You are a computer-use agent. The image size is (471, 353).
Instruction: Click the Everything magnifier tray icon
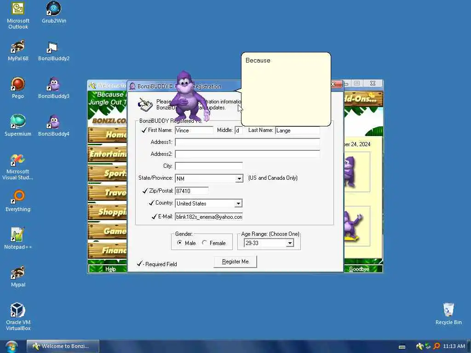pos(437,347)
